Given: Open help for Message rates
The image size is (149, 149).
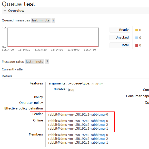Looking at the screenshot, I should 47,61.
